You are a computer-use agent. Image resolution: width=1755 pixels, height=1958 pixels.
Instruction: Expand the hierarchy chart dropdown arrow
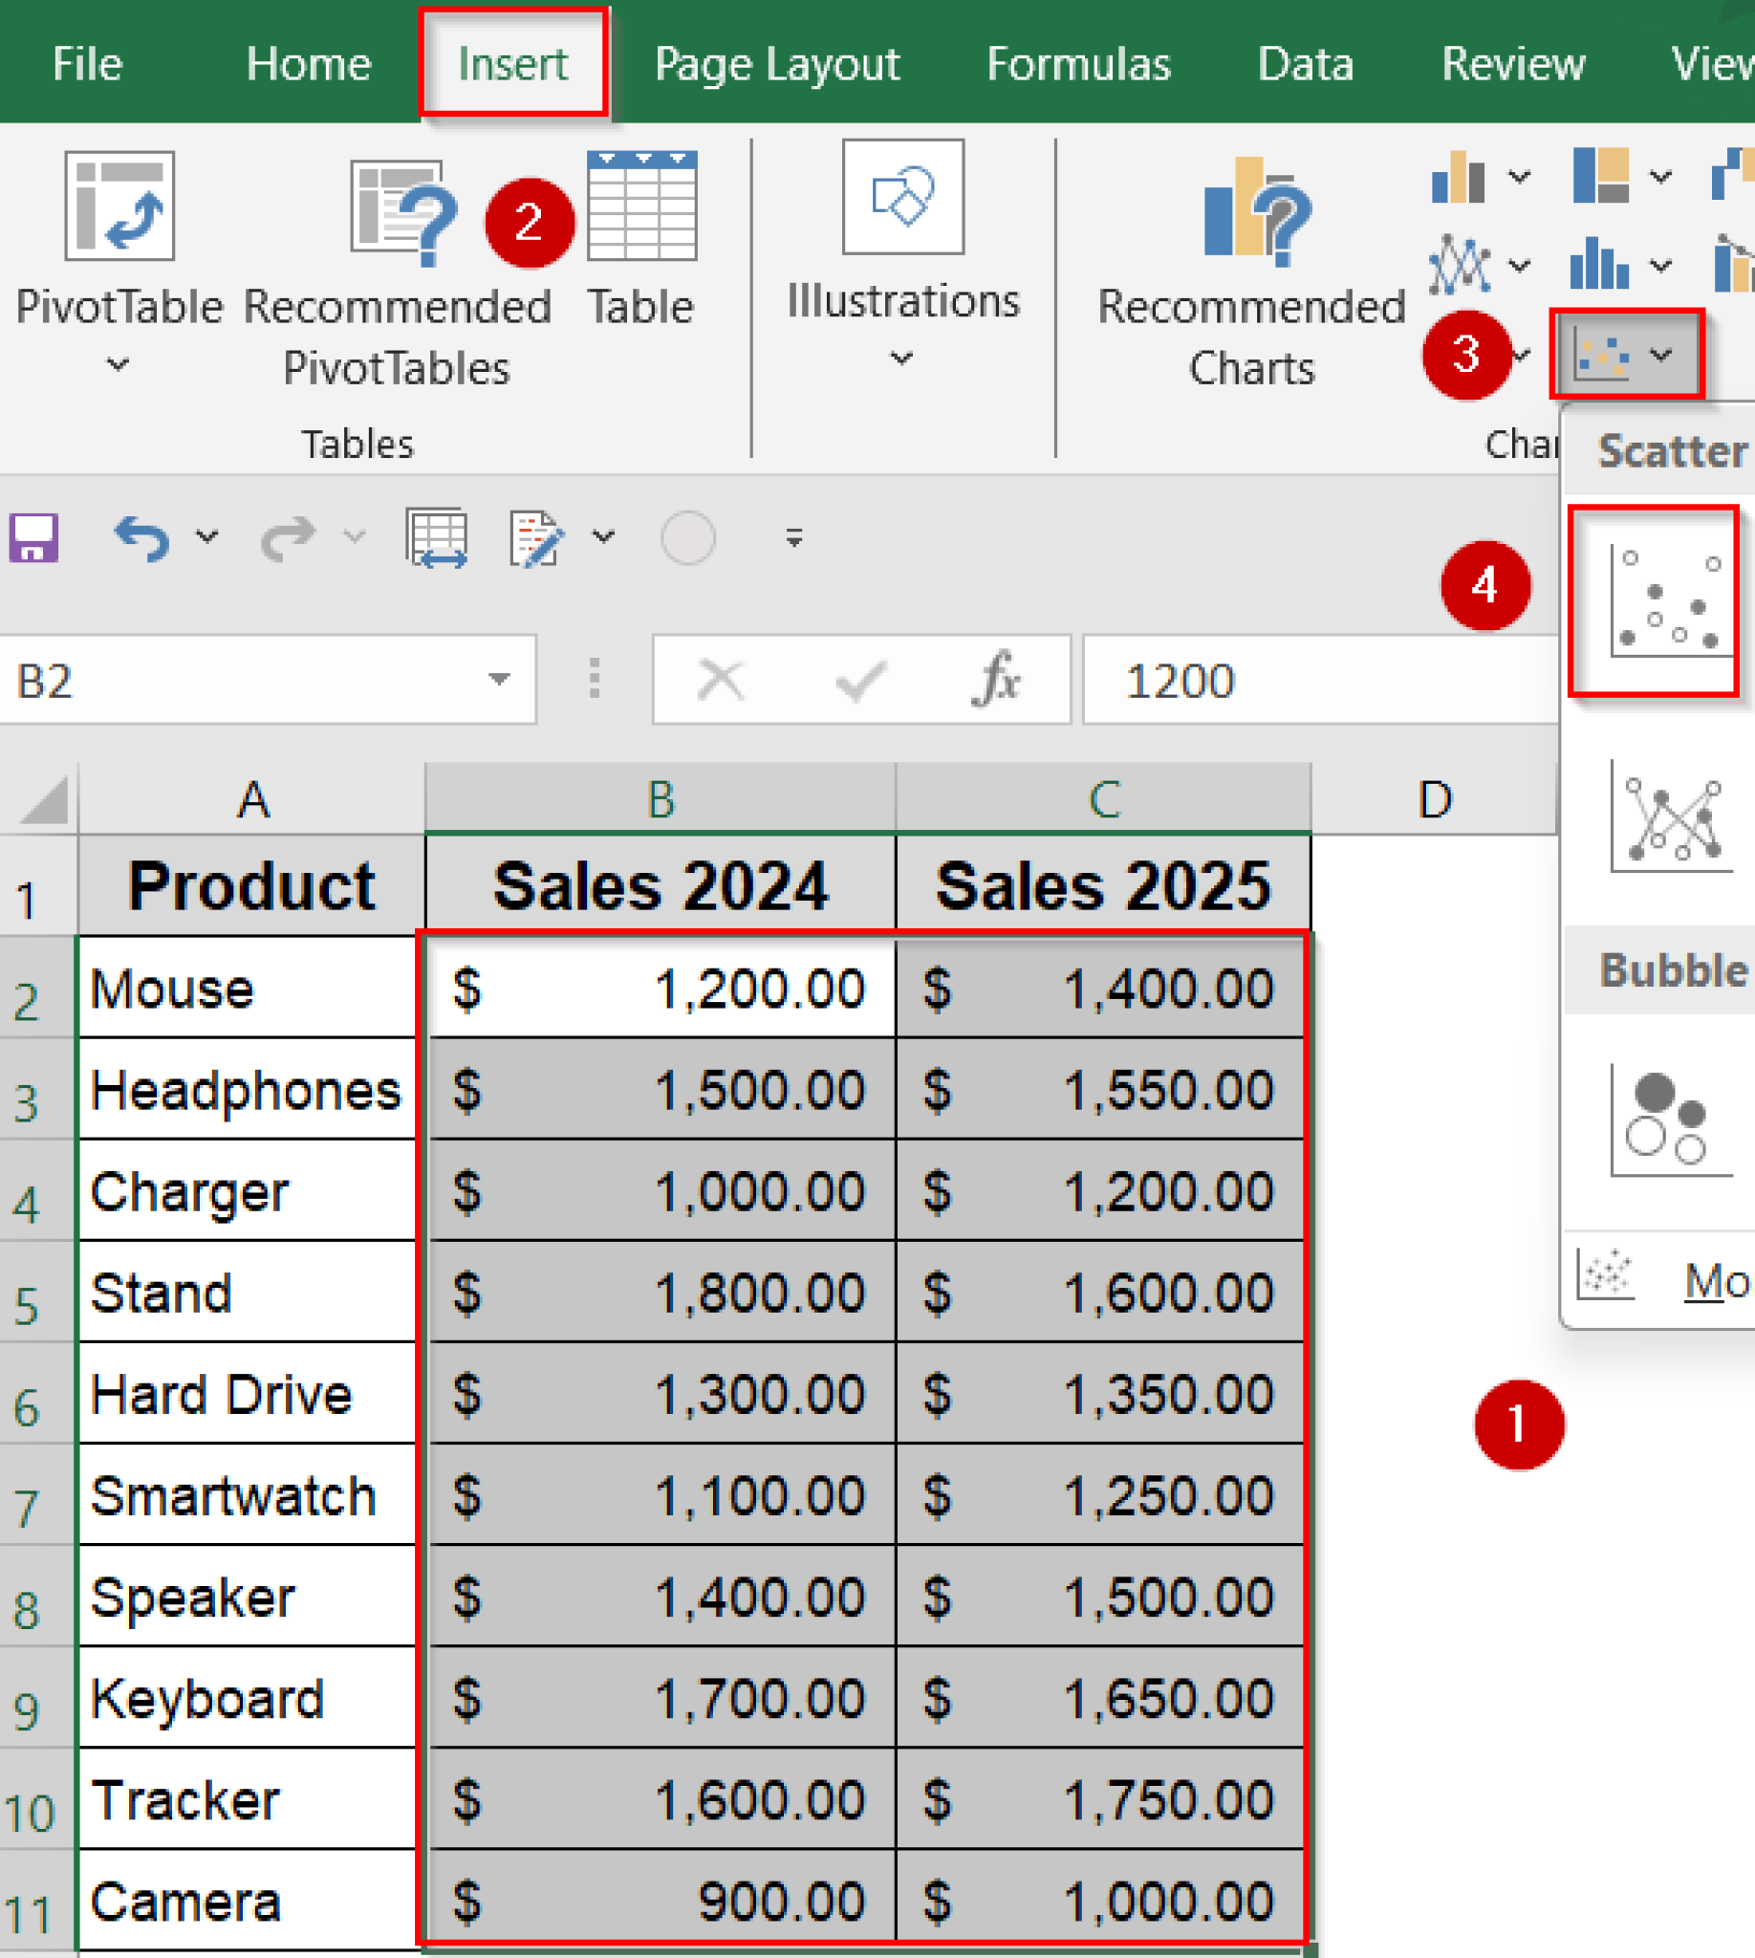1660,176
